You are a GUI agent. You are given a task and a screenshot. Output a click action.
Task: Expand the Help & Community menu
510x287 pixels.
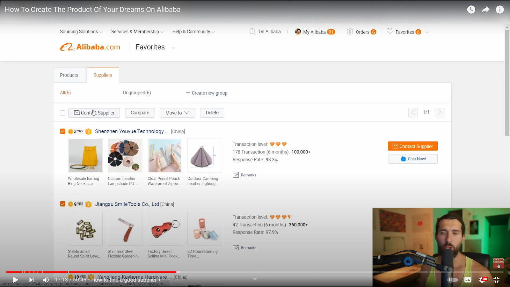click(x=194, y=32)
